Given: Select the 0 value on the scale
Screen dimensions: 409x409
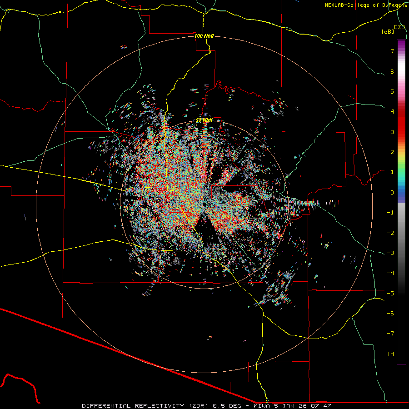Looking at the screenshot, I should pos(392,193).
